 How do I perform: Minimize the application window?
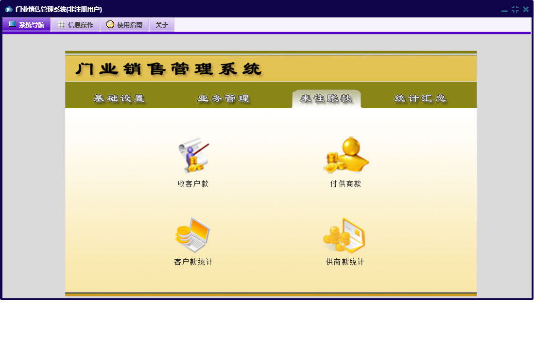504,10
